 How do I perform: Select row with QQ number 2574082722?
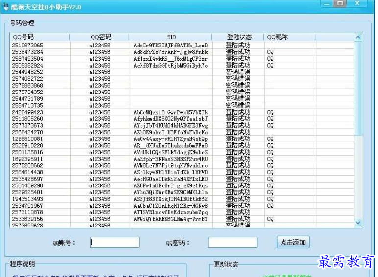[182, 79]
